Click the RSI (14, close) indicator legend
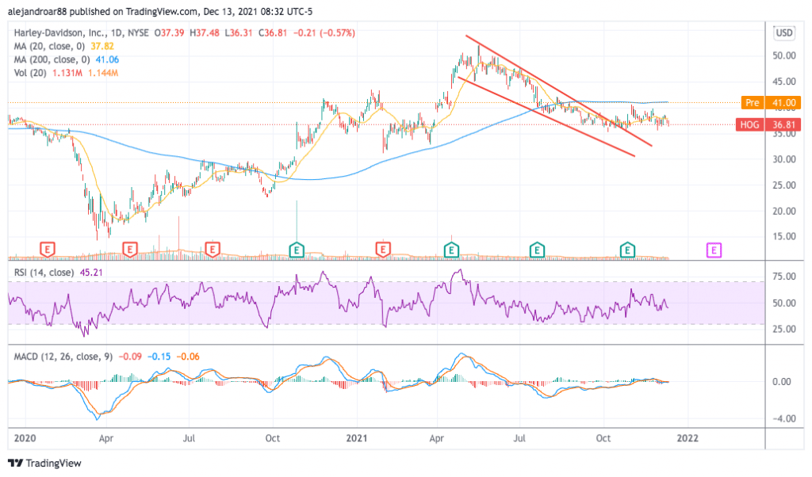Viewport: 812px width, 477px height. point(44,272)
